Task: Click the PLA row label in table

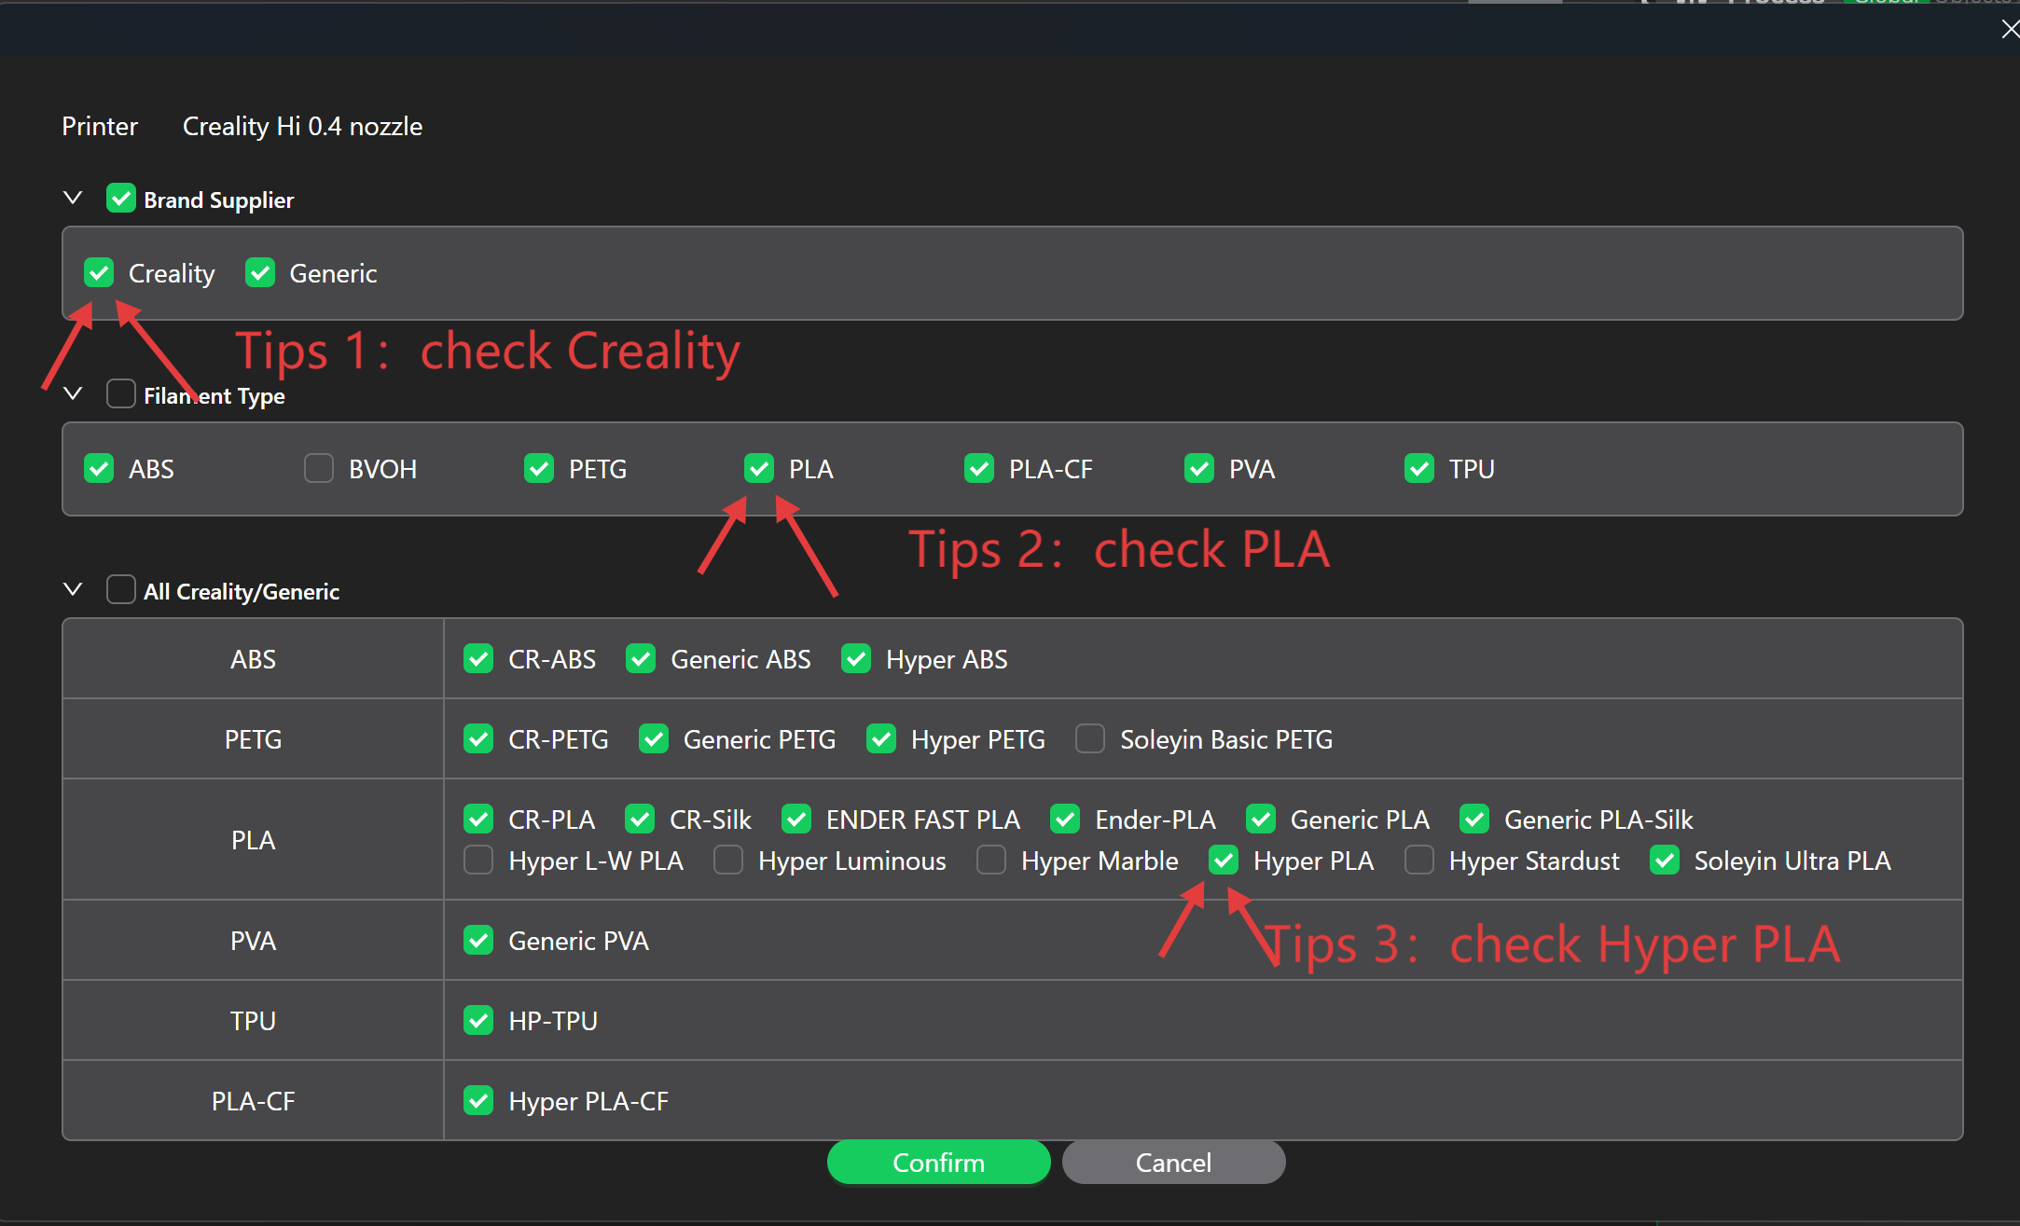Action: point(253,840)
